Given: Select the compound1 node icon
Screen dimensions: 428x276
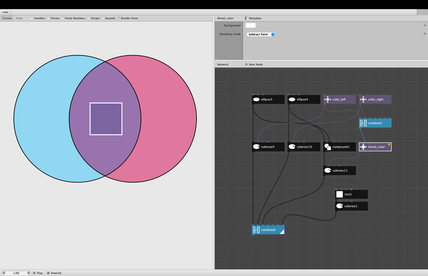Looking at the screenshot, I should point(327,147).
